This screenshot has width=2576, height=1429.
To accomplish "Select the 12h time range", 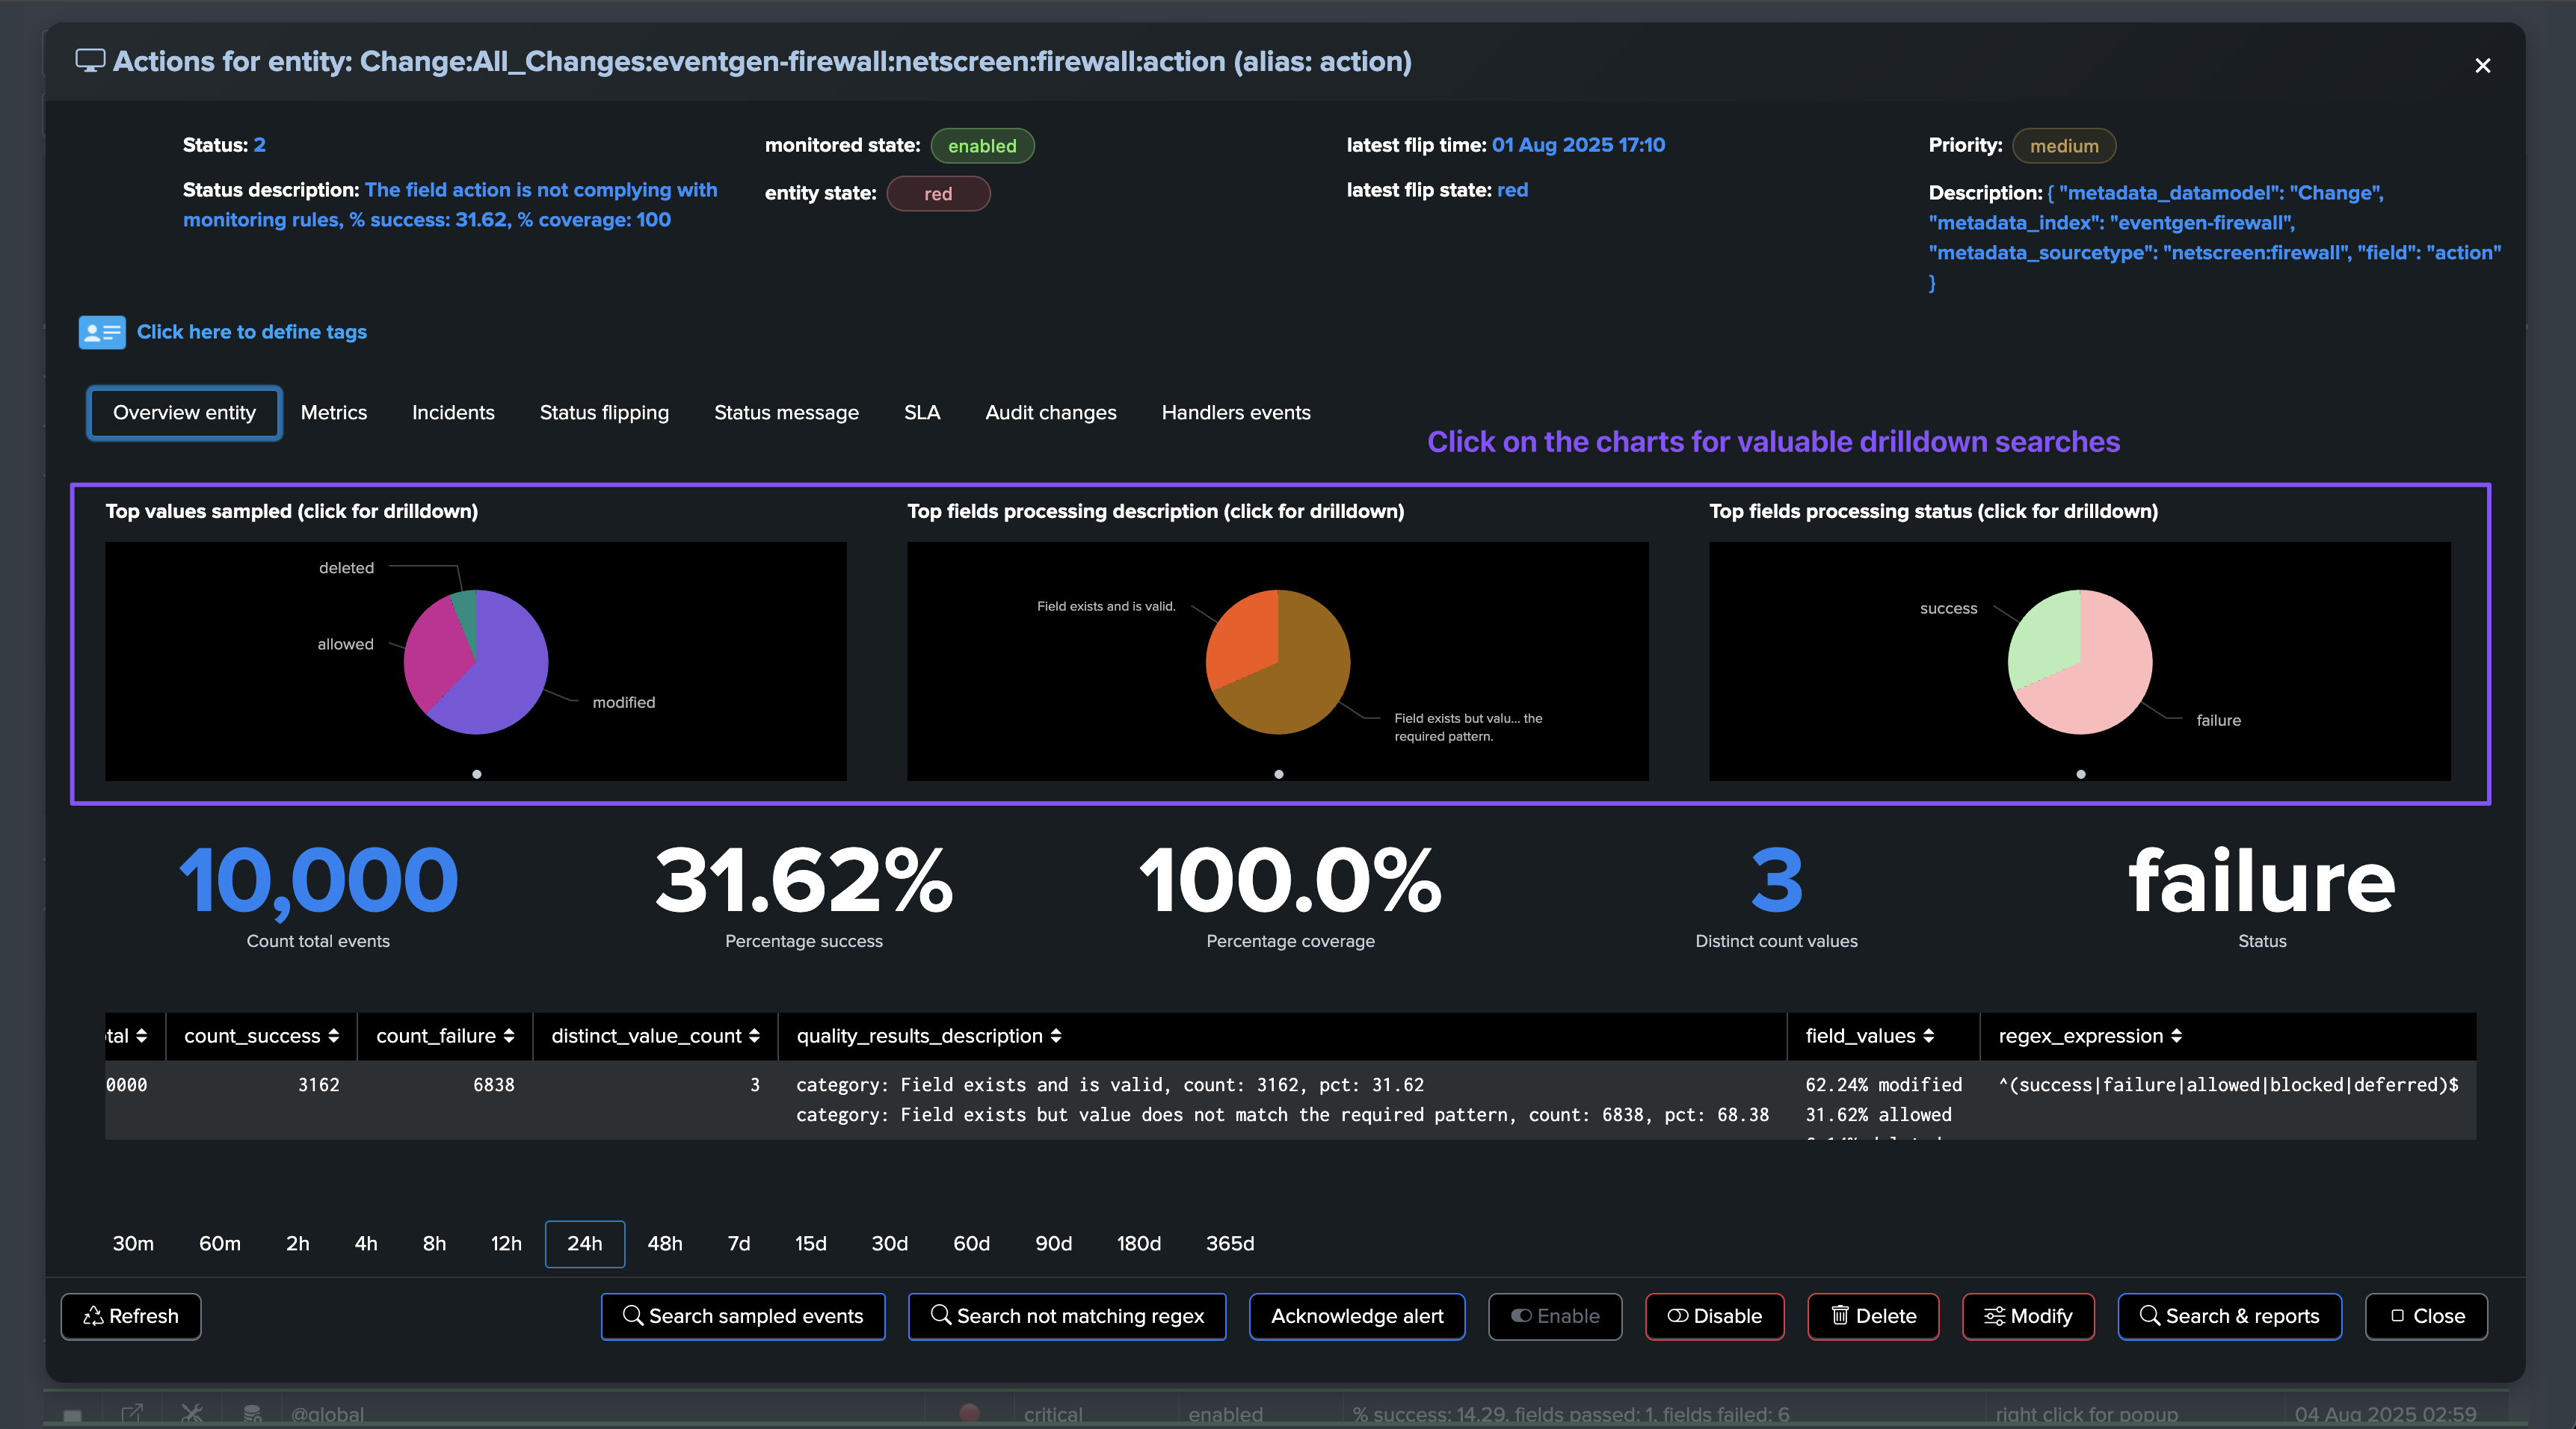I will (x=506, y=1243).
